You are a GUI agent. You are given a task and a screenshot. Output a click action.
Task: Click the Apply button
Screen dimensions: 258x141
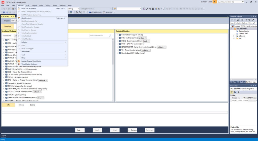[98, 130]
